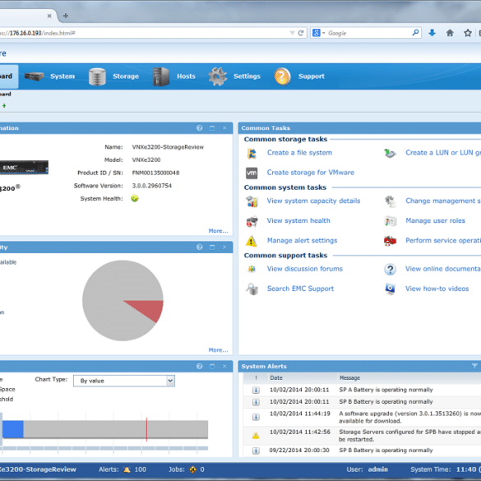Open Manage user roles link
Viewport: 481px width, 481px height.
[435, 220]
